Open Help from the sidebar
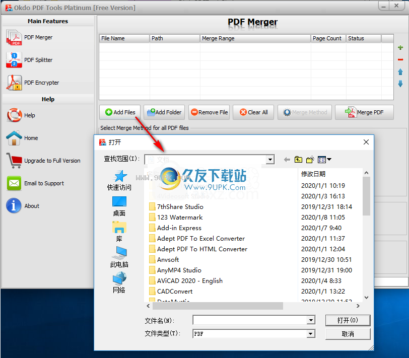The width and height of the screenshot is (409, 358). tap(21, 115)
